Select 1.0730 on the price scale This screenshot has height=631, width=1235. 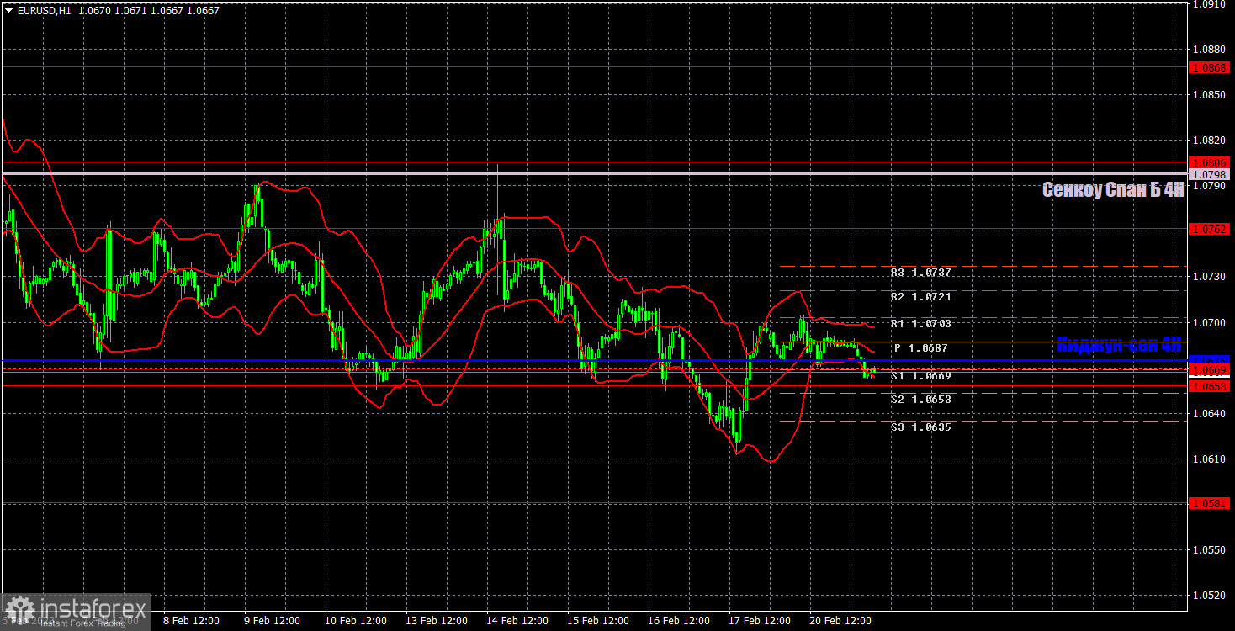[x=1210, y=277]
